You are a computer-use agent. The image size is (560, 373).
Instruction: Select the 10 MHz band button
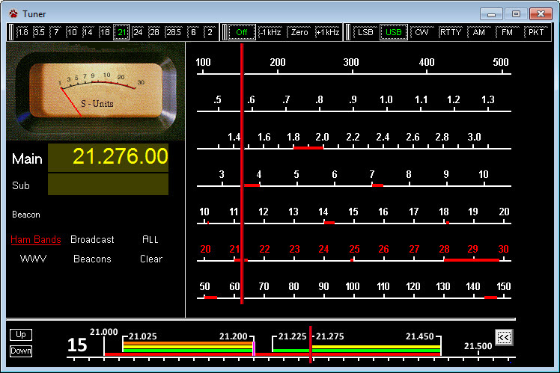click(72, 32)
